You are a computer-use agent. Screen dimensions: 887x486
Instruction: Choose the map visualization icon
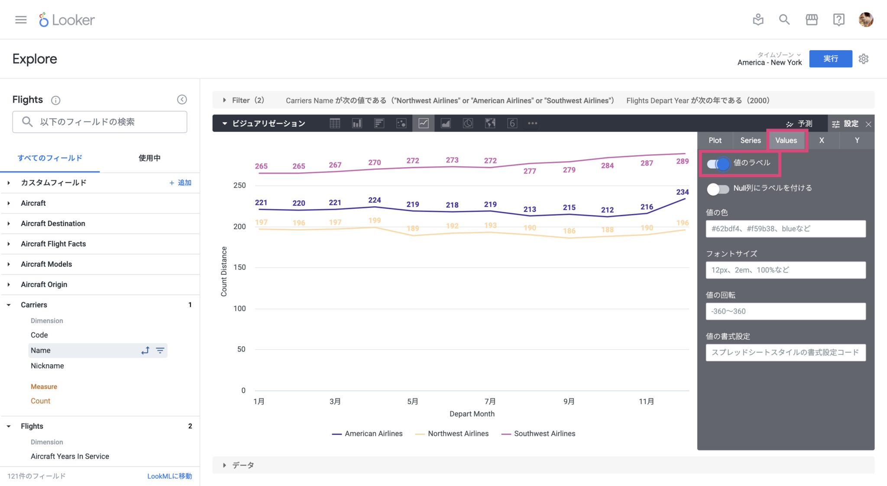[490, 123]
